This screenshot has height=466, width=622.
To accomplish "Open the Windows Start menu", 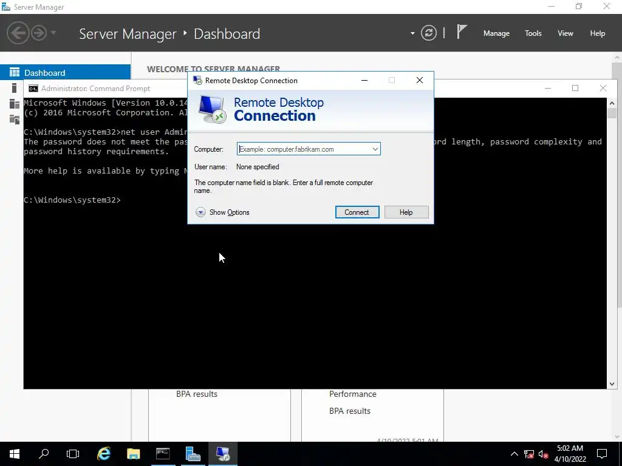I will pos(15,454).
